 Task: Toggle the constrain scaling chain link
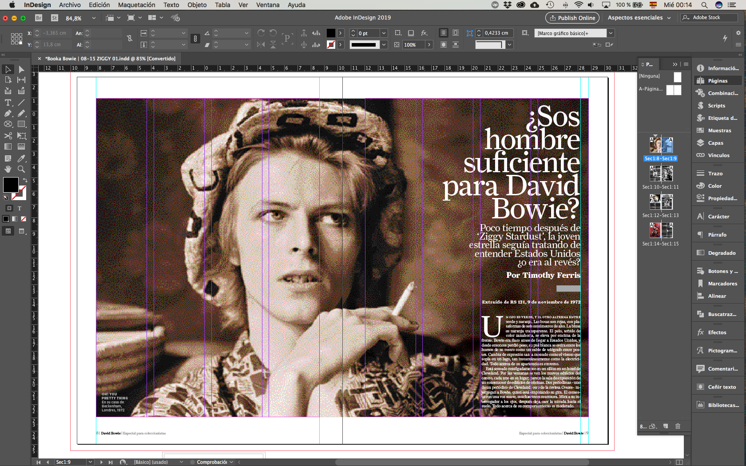(x=195, y=39)
